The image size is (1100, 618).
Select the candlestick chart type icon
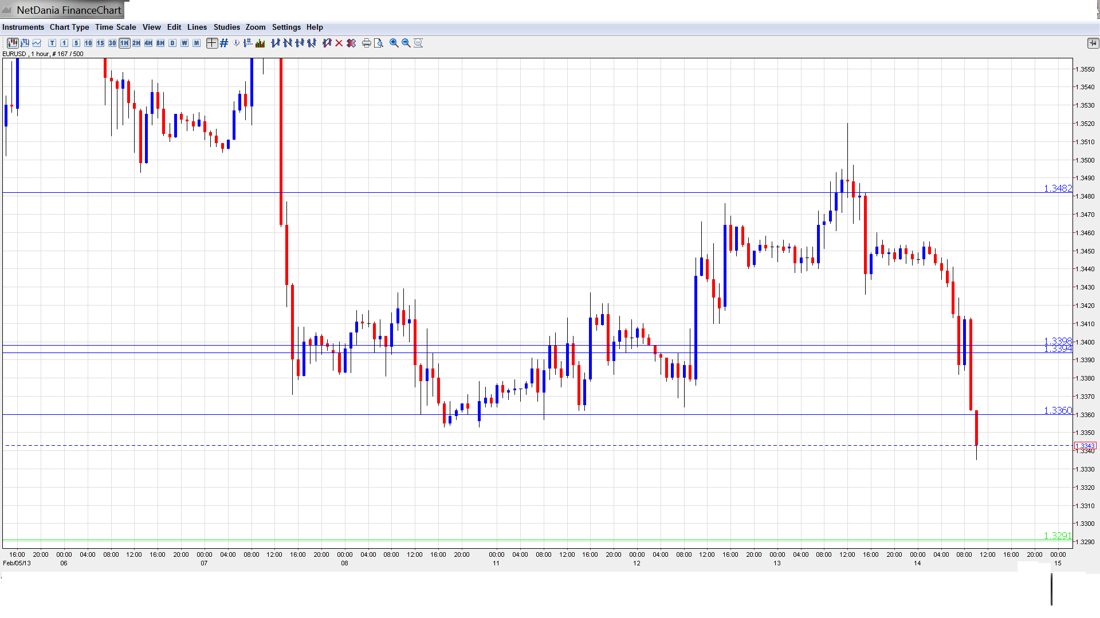pos(13,43)
